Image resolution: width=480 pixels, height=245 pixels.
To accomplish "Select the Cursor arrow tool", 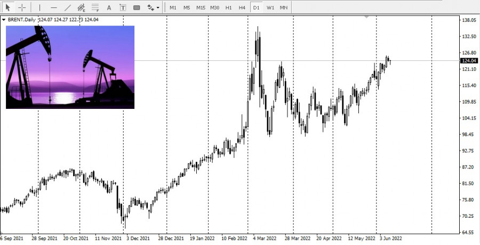I will point(8,7).
